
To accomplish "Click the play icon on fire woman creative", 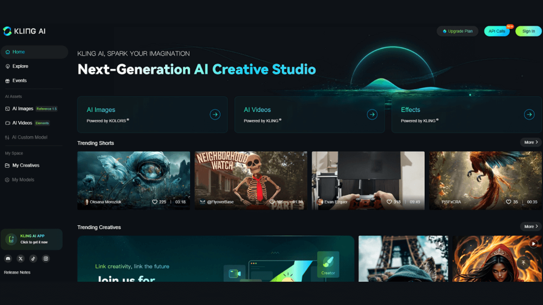I will coord(534,244).
